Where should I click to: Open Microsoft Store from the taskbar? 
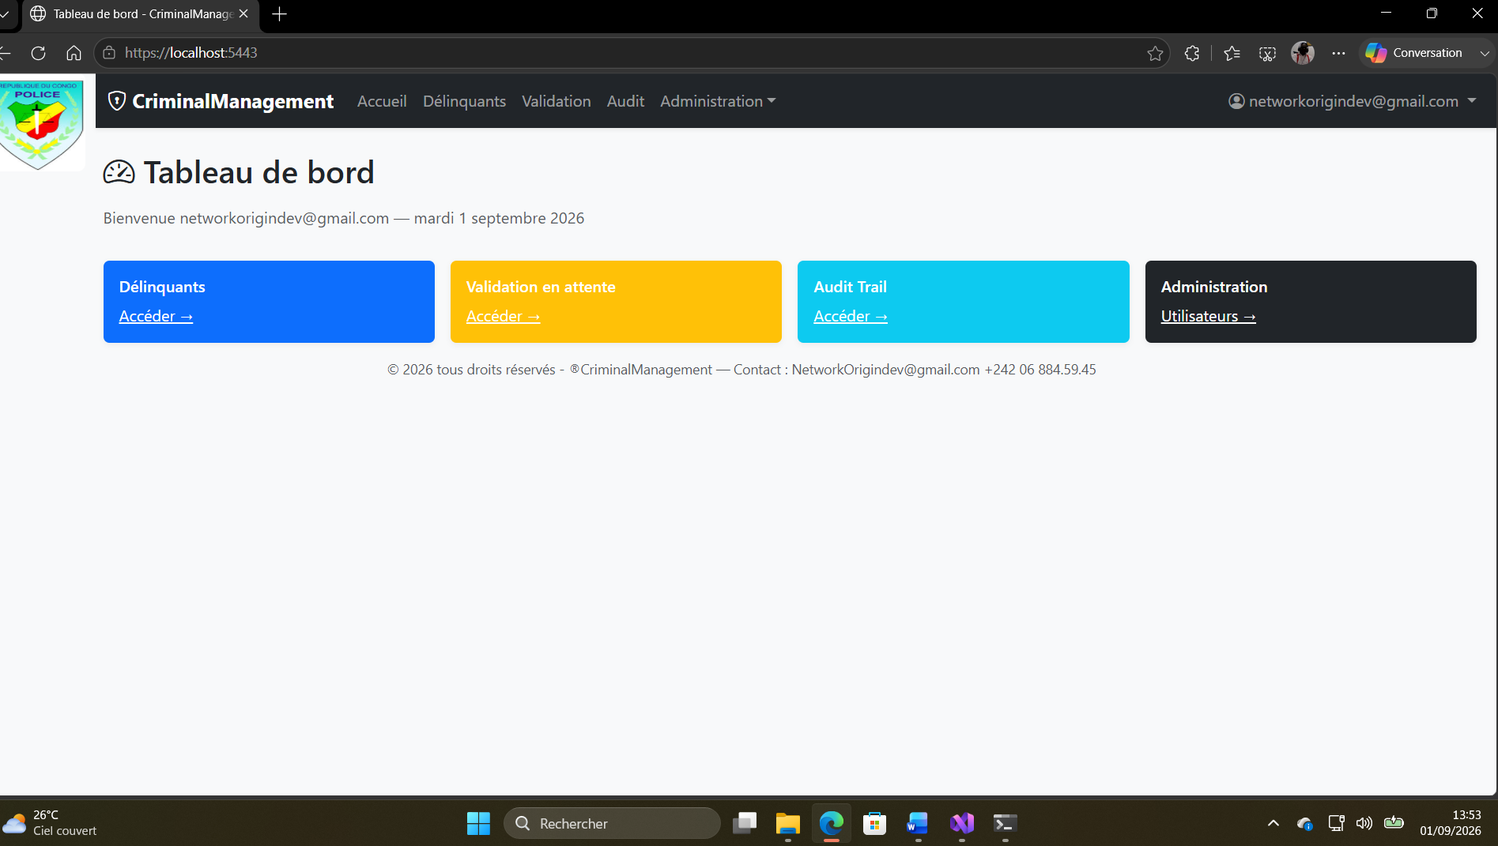pos(875,823)
